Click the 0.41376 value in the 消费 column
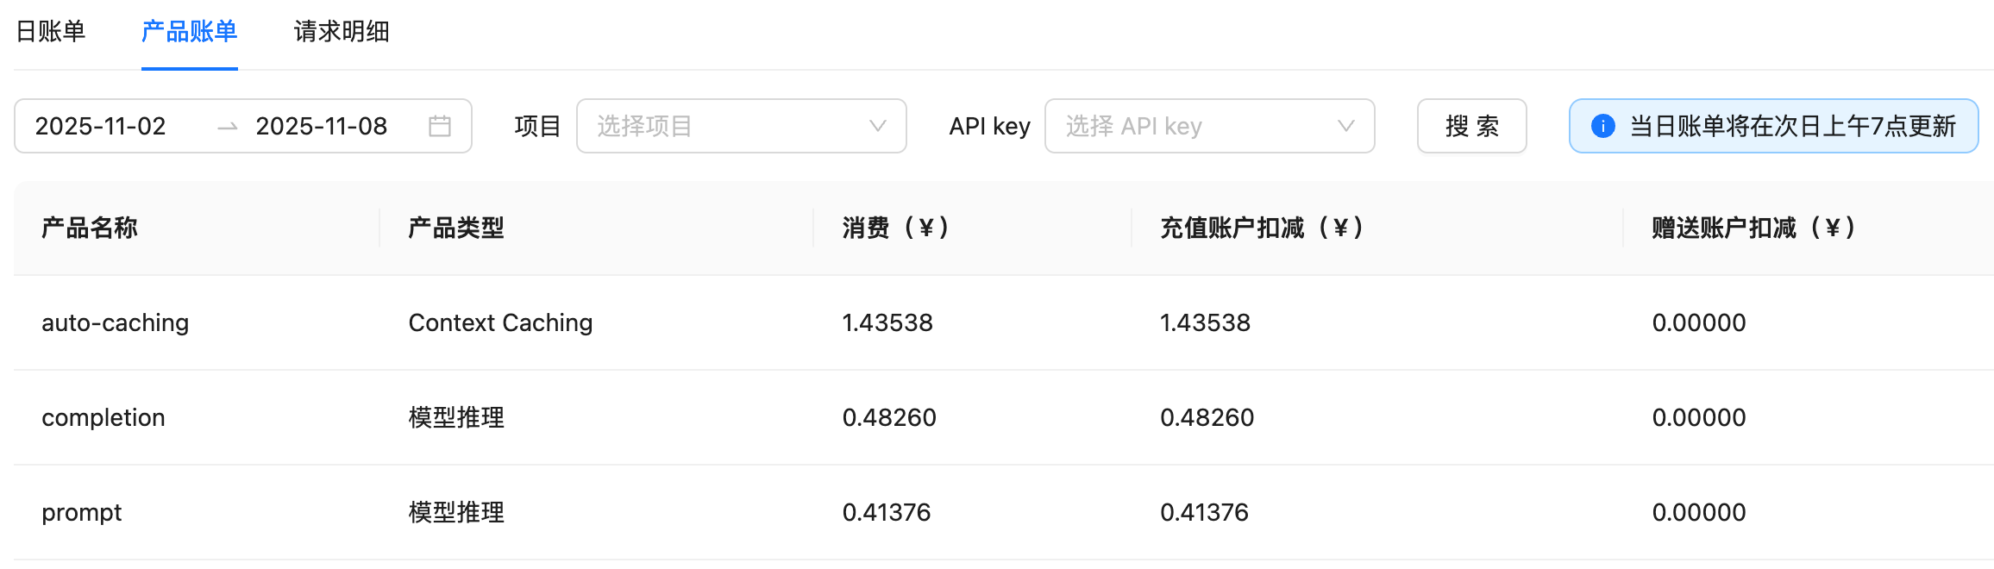 tap(887, 512)
